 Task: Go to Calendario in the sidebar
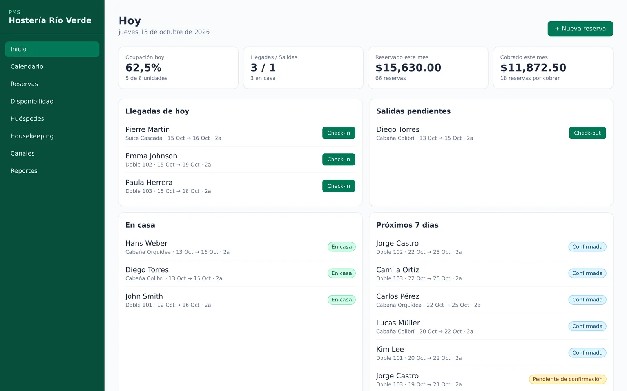click(x=52, y=66)
